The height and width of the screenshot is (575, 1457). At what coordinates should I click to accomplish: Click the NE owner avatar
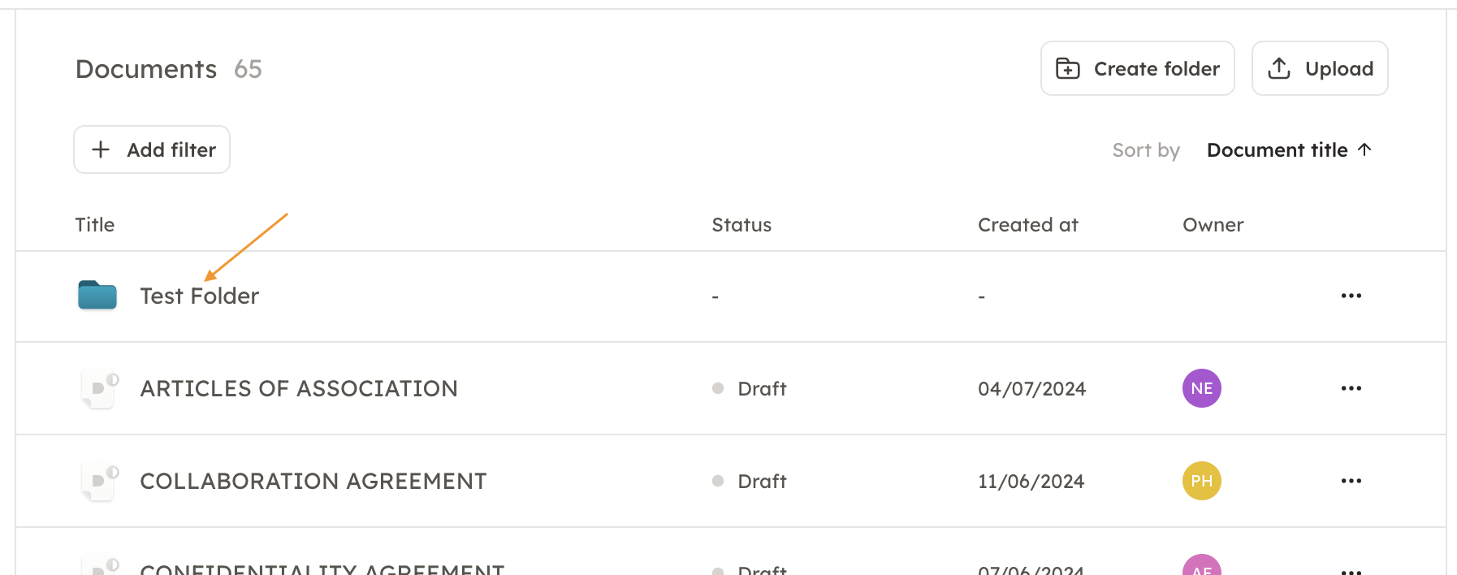coord(1201,388)
